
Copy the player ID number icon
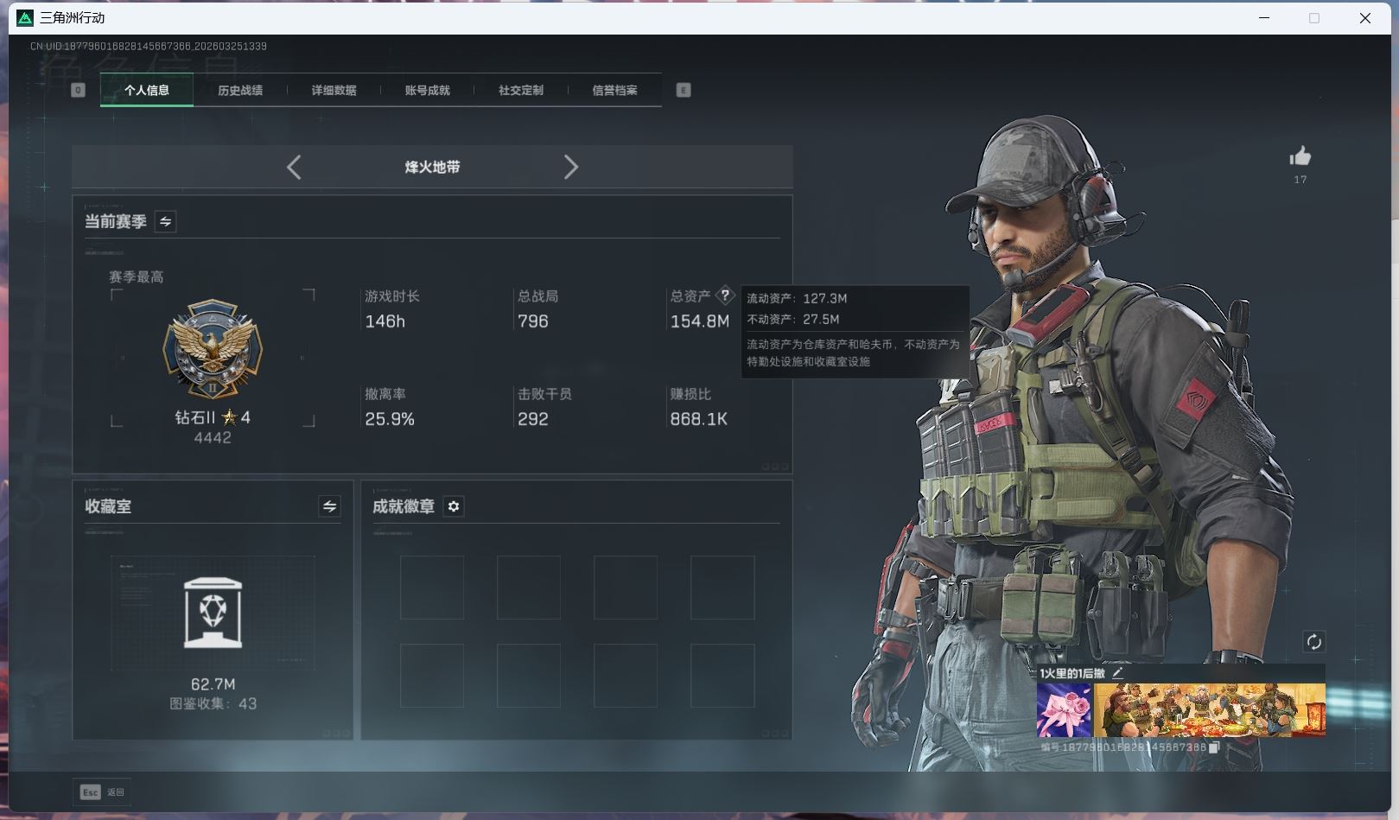pyautogui.click(x=1213, y=747)
